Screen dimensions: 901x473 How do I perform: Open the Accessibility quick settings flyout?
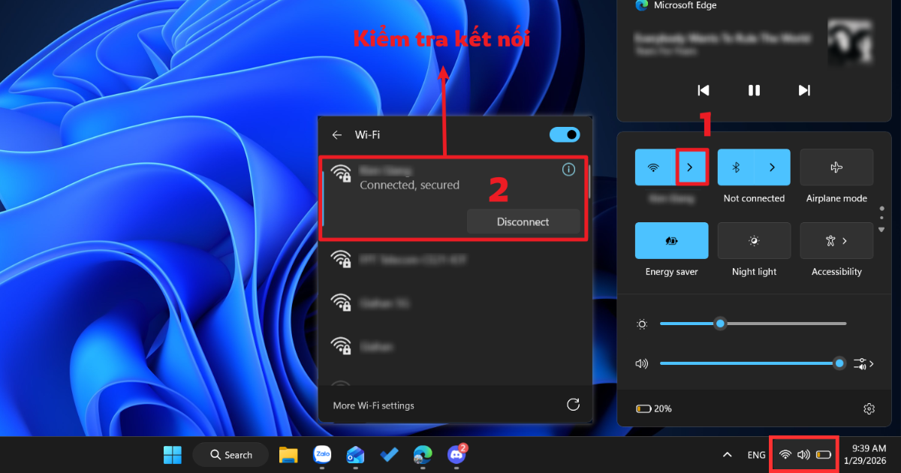836,241
